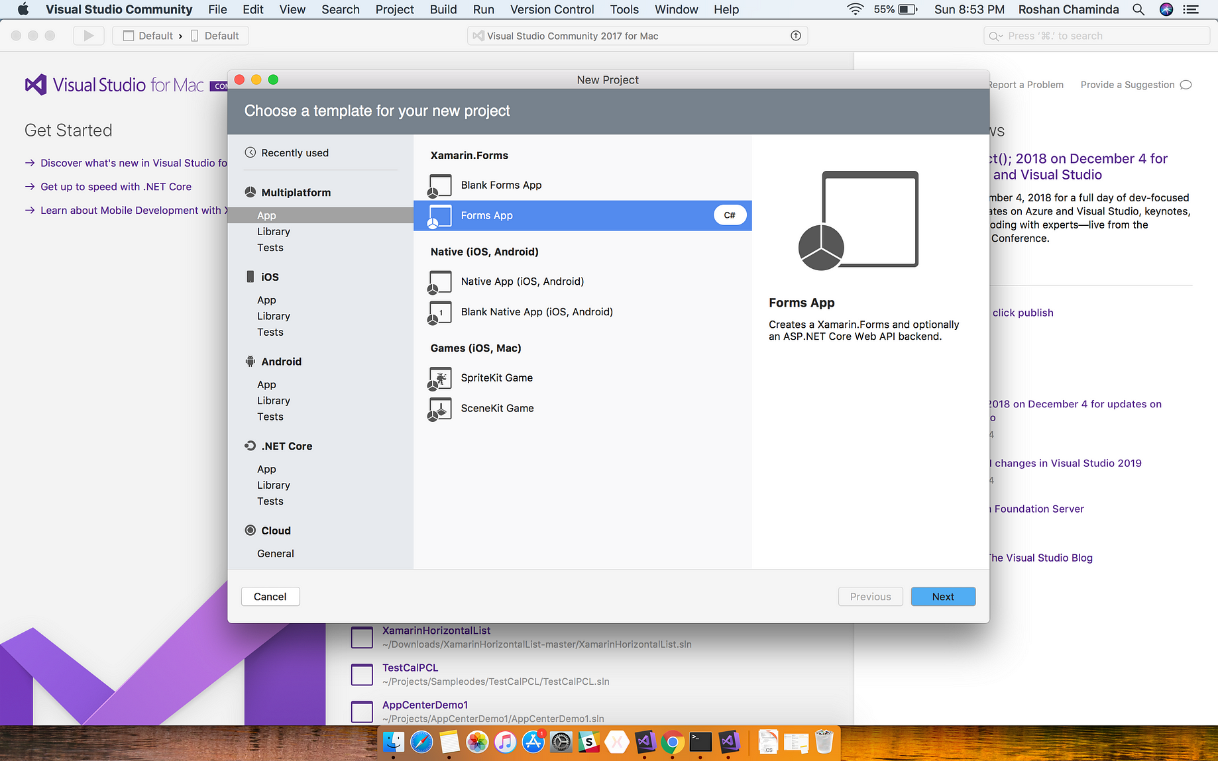
Task: Click the search field in the toolbar
Action: [1097, 36]
